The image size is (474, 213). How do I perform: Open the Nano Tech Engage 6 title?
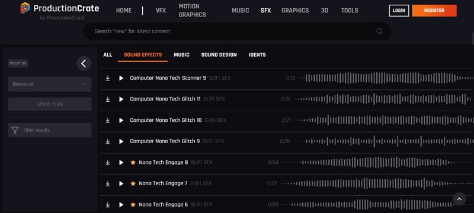pos(164,205)
